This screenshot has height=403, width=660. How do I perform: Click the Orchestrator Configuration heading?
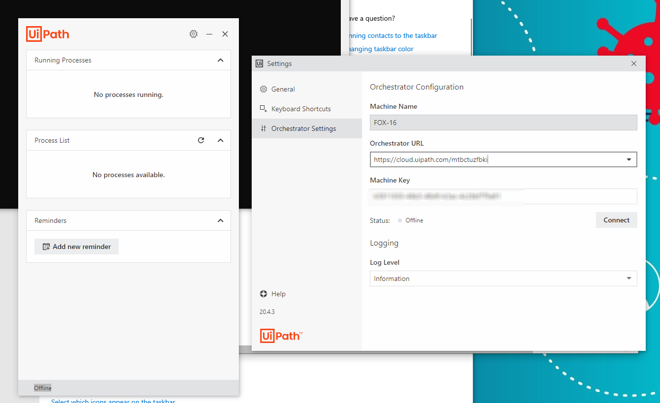tap(417, 87)
